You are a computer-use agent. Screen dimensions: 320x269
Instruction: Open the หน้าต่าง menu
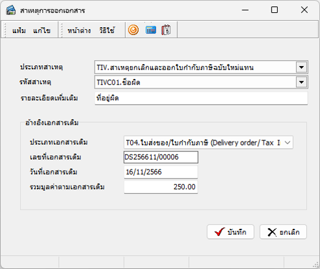79,30
